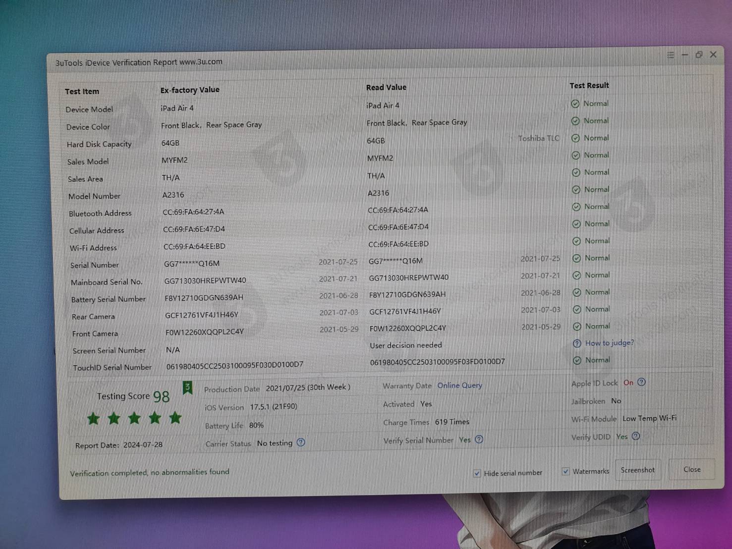Click the question icon beside How to judge
This screenshot has width=732, height=549.
tap(577, 343)
